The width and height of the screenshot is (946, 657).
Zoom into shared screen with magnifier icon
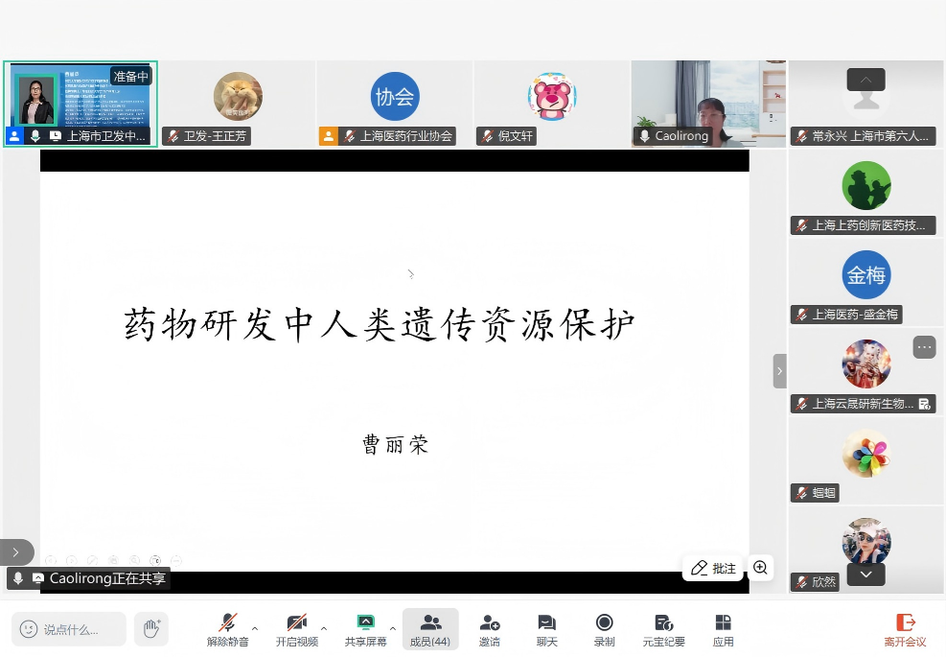[760, 568]
